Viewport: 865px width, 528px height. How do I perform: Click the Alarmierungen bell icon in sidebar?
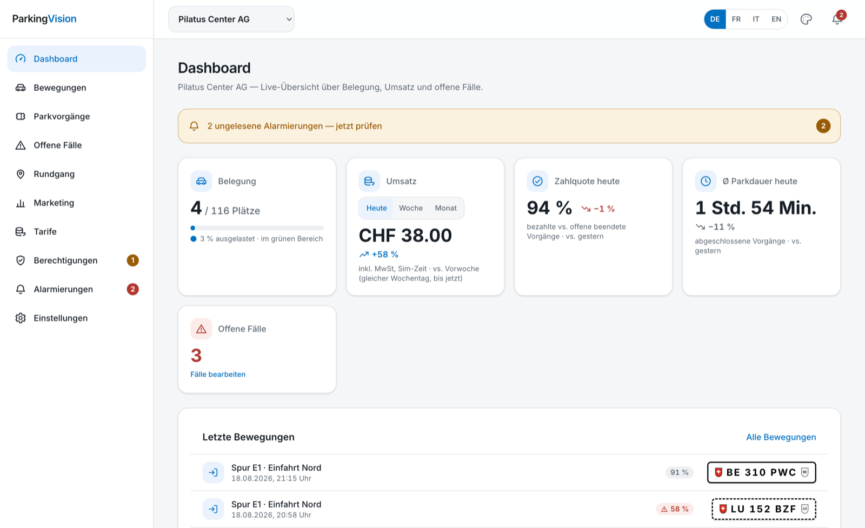click(x=21, y=289)
